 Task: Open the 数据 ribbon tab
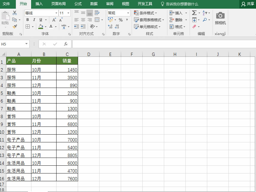pyautogui.click(x=93, y=4)
